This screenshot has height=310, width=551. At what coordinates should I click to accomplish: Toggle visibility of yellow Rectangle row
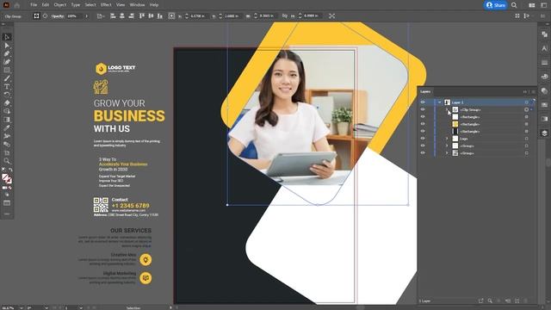coord(423,124)
